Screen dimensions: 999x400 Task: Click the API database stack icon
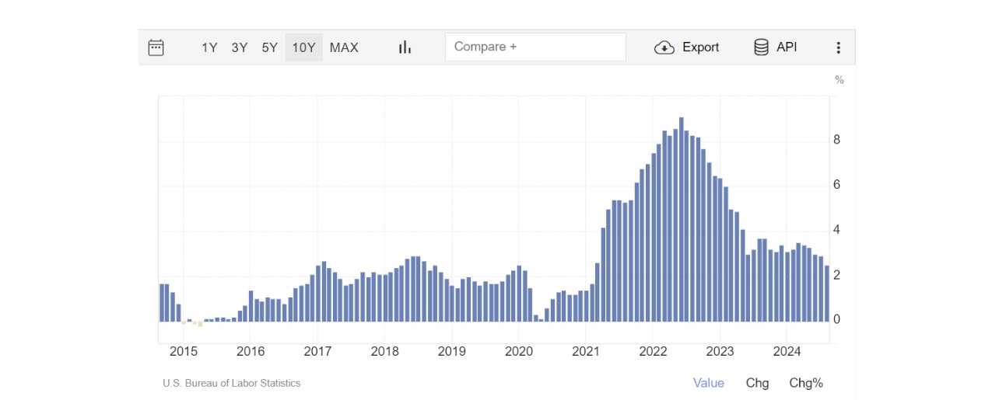[761, 47]
